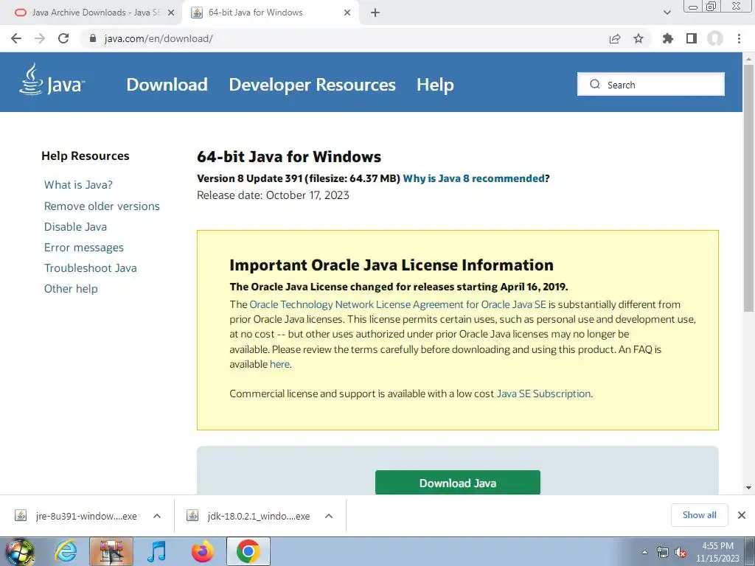This screenshot has width=755, height=566.
Task: Open the Remove older versions link
Action: coord(102,206)
